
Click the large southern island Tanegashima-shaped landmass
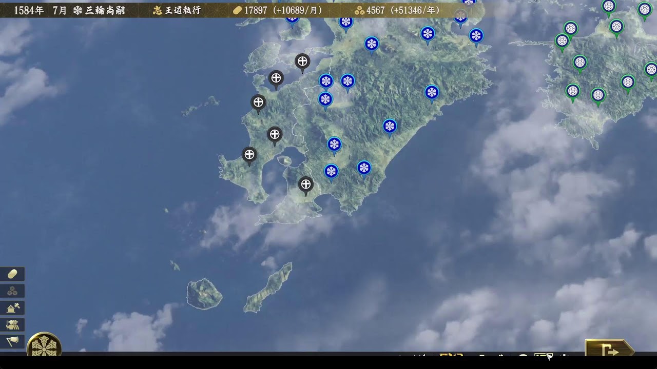pyautogui.click(x=268, y=288)
